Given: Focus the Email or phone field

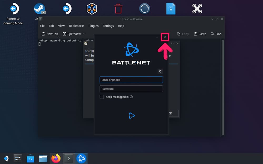Looking at the screenshot, I should point(131,80).
